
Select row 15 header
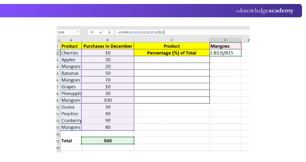pos(58,141)
